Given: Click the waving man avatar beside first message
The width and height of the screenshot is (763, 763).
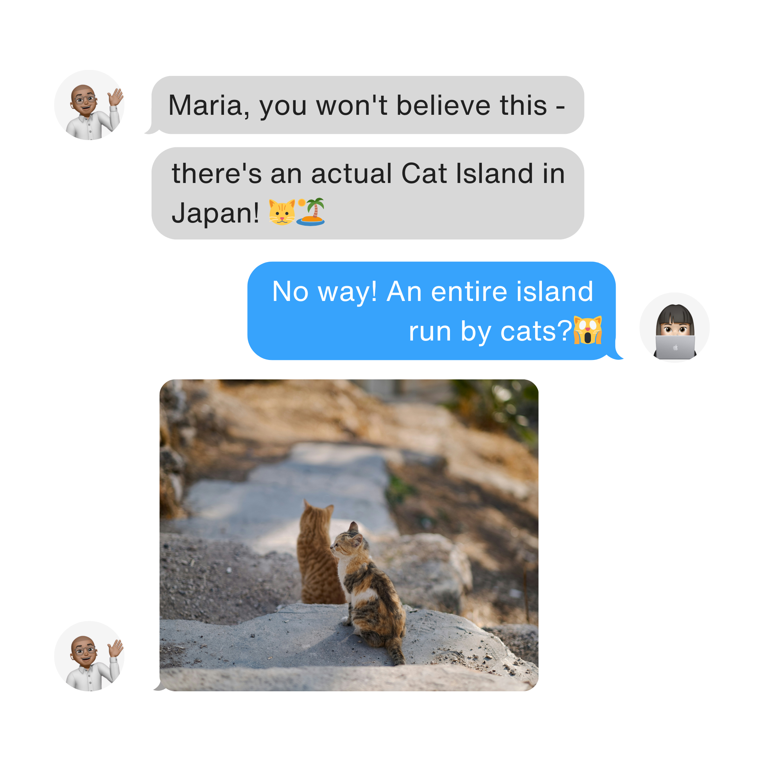Looking at the screenshot, I should 89,105.
